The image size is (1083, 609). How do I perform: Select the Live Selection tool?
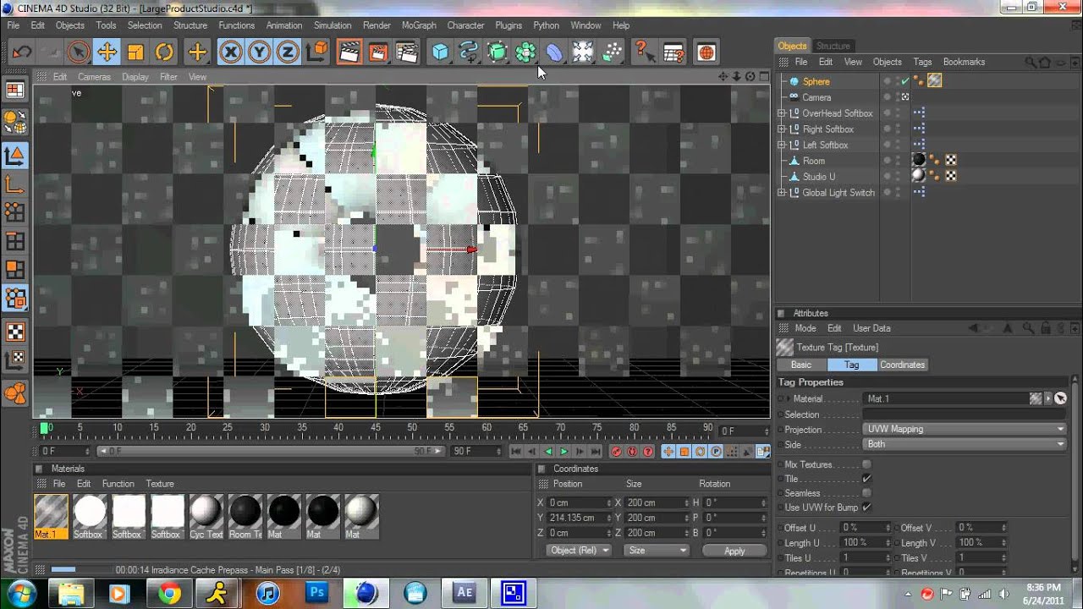point(78,52)
